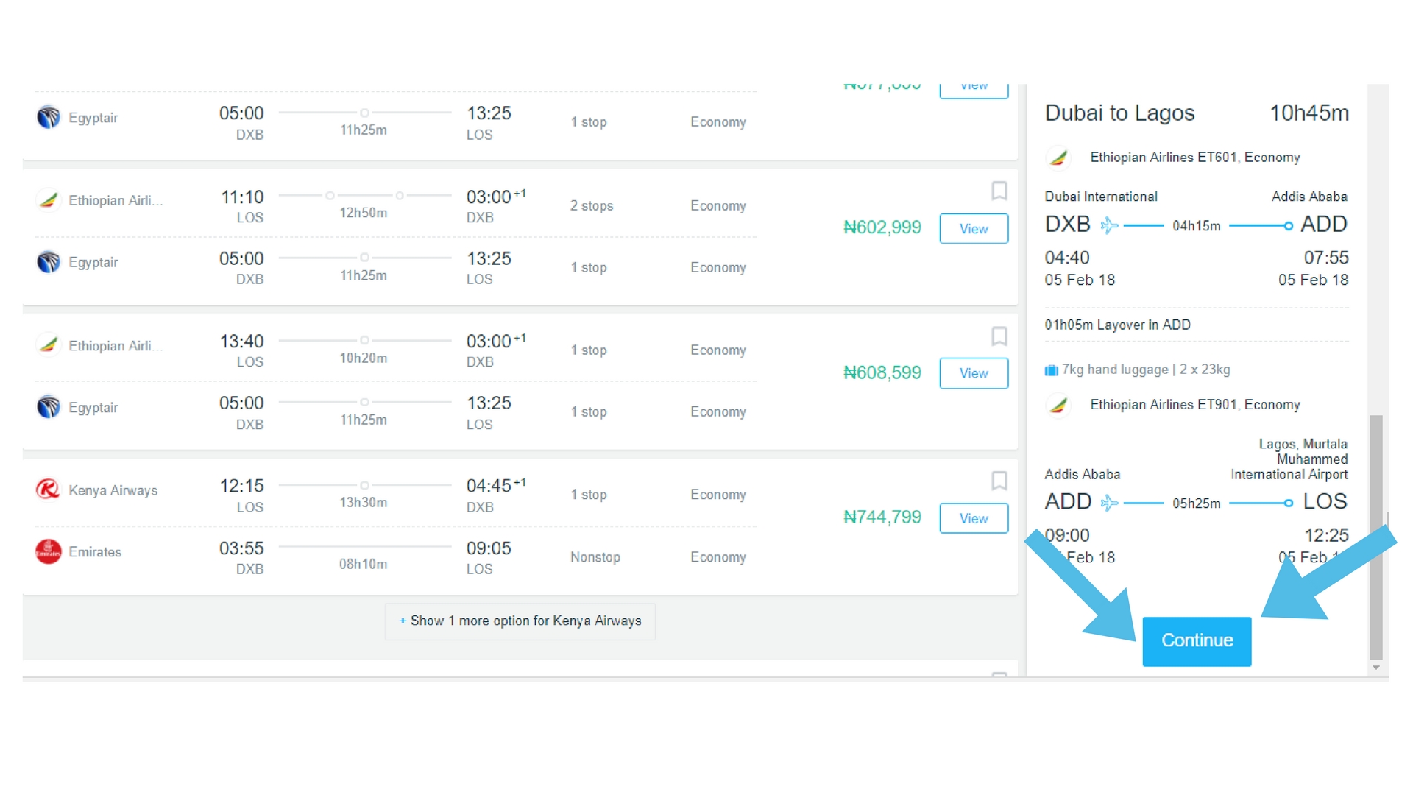The width and height of the screenshot is (1413, 795).
Task: Click the Emirates airline logo
Action: pos(48,551)
